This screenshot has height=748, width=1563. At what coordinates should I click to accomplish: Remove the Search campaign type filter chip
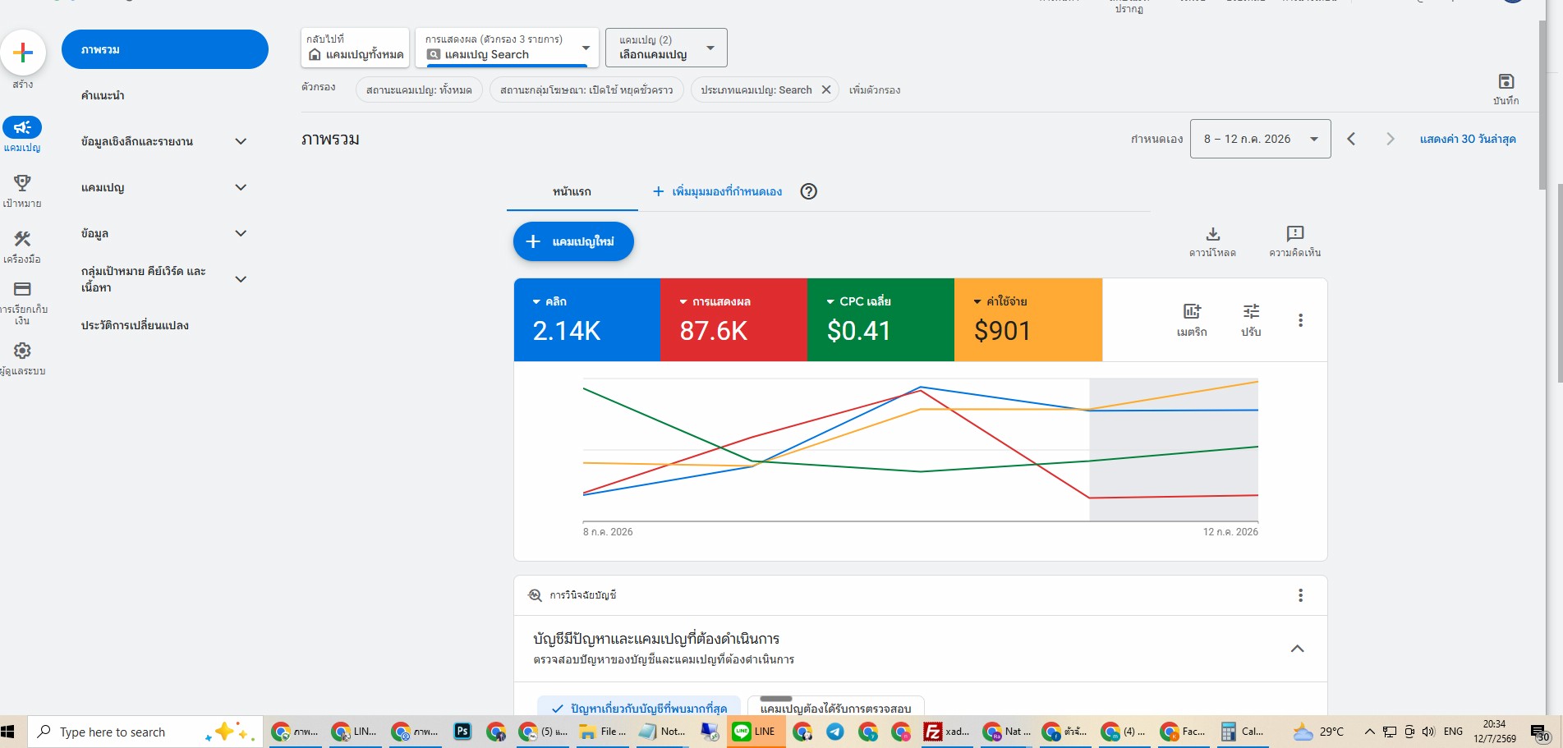(x=825, y=89)
